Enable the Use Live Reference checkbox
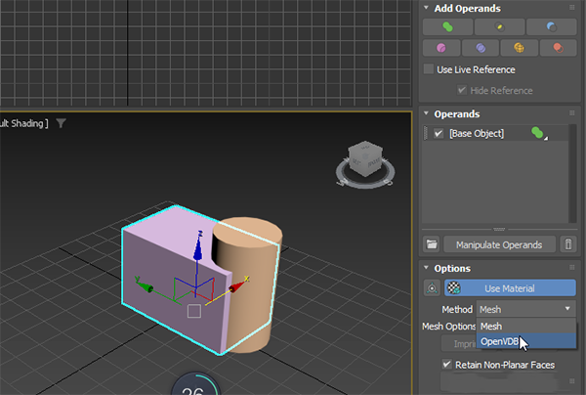 coord(429,69)
